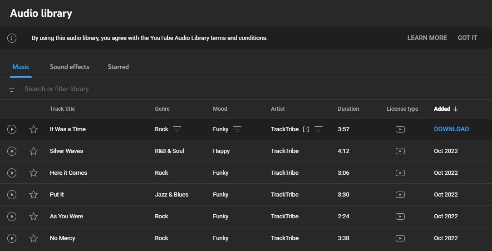The width and height of the screenshot is (492, 251).
Task: Star the track Silver Waves
Action: point(34,151)
